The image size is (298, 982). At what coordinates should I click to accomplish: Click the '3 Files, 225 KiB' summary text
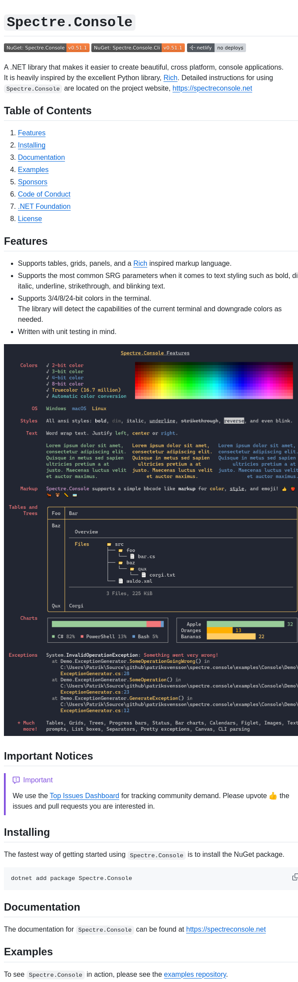point(129,593)
